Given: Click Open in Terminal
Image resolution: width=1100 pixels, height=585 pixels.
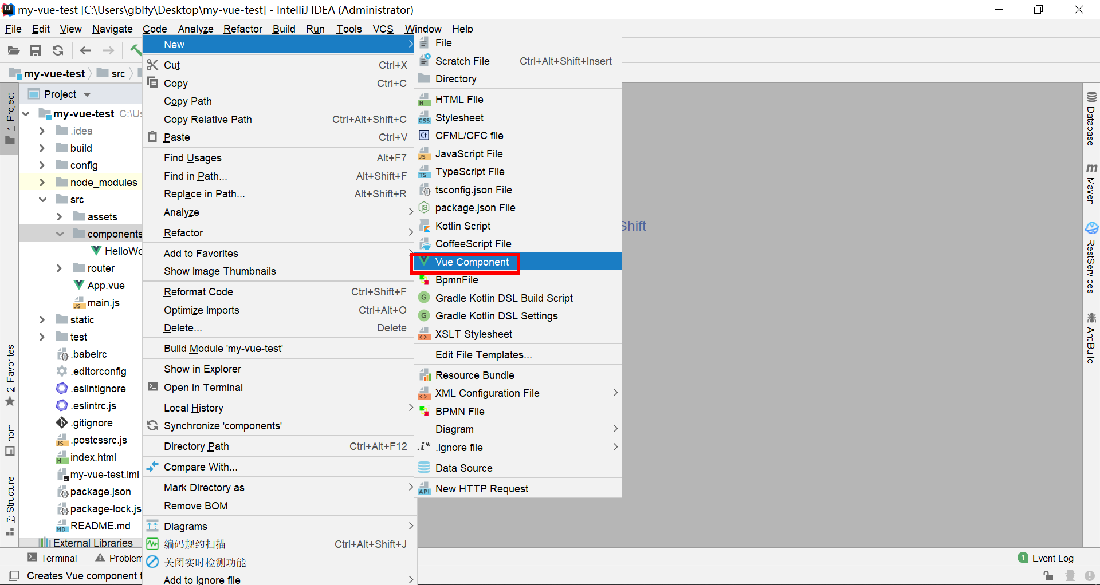Looking at the screenshot, I should click(278, 388).
